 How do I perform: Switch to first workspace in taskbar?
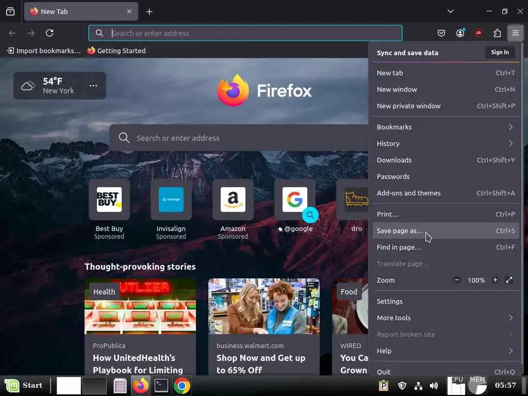(x=69, y=386)
